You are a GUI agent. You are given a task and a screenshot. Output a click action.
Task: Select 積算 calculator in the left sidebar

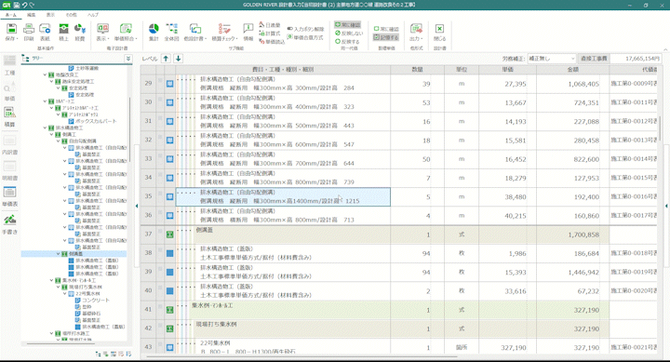click(10, 117)
